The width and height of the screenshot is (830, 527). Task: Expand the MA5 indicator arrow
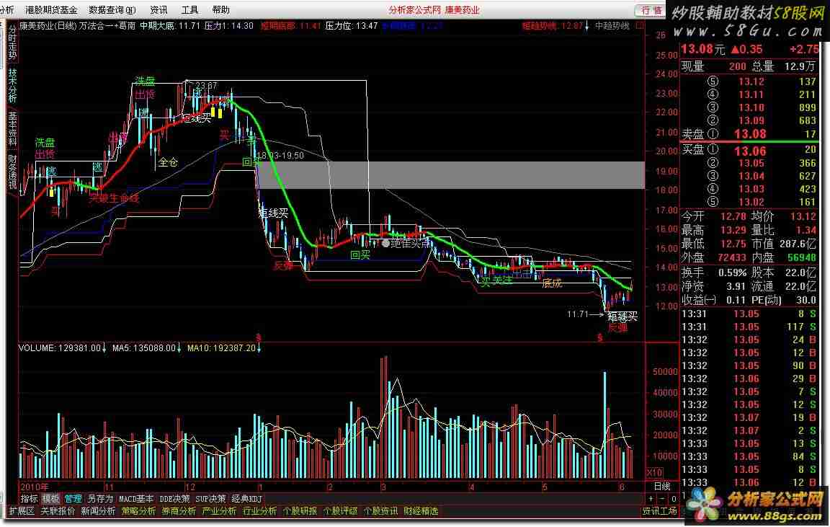(x=179, y=348)
